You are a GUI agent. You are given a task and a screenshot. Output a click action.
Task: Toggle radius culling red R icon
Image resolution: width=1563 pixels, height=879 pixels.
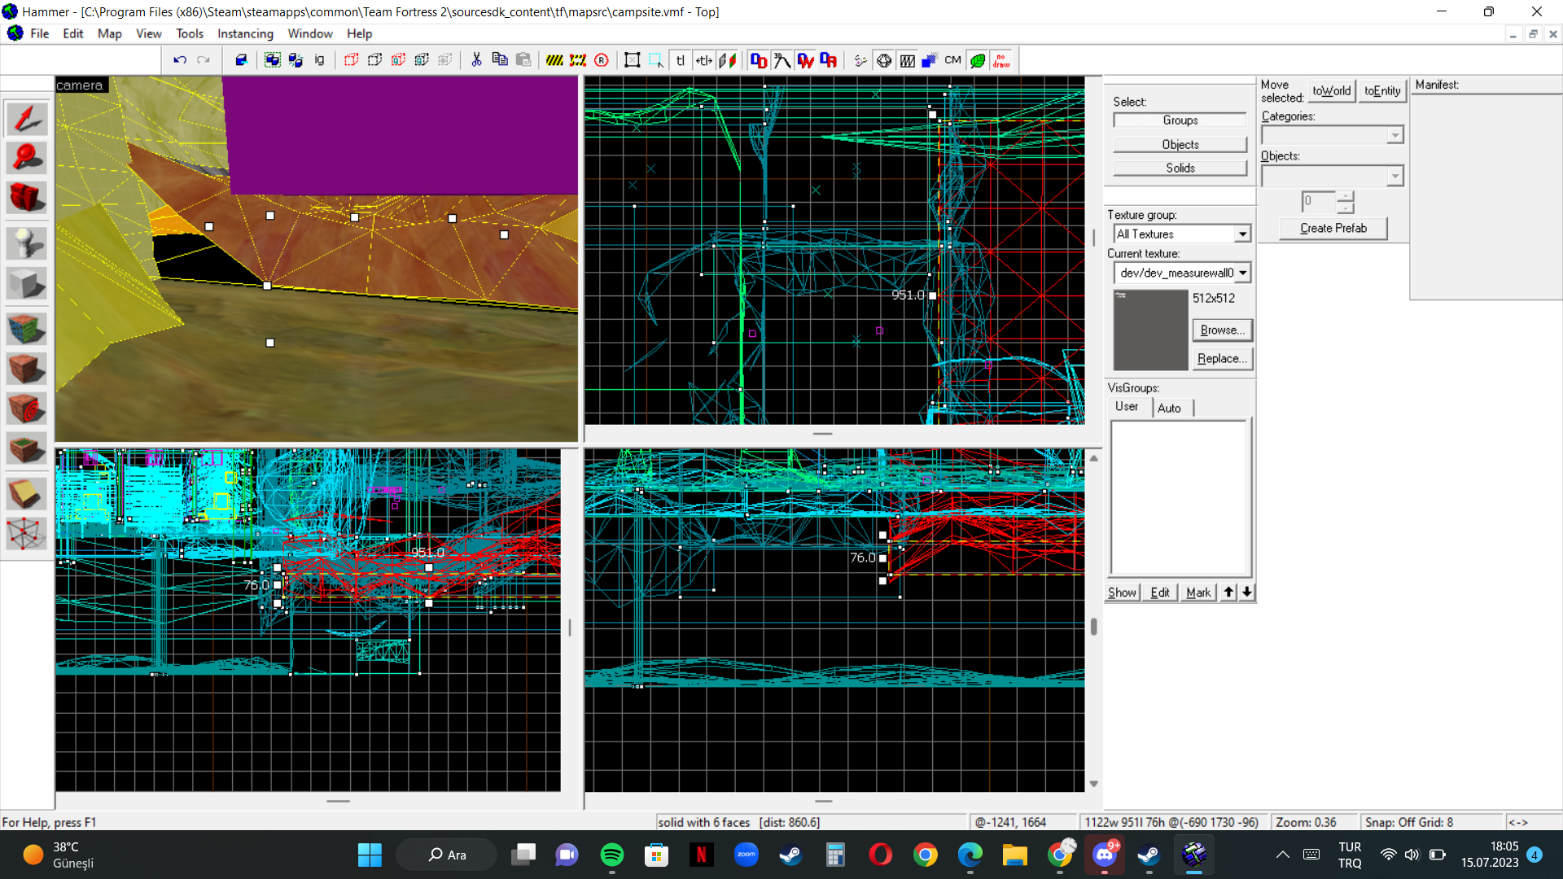(602, 60)
